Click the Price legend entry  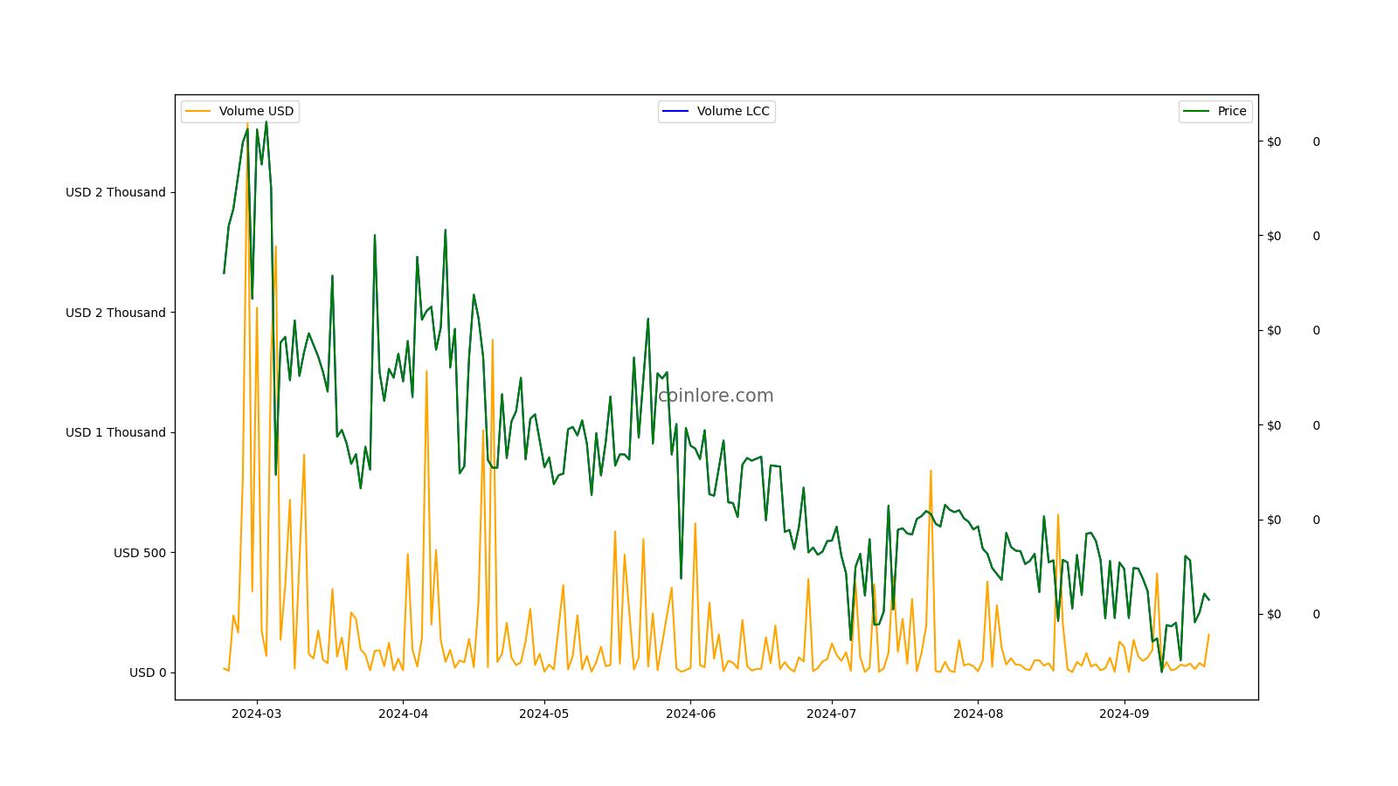click(x=1215, y=111)
